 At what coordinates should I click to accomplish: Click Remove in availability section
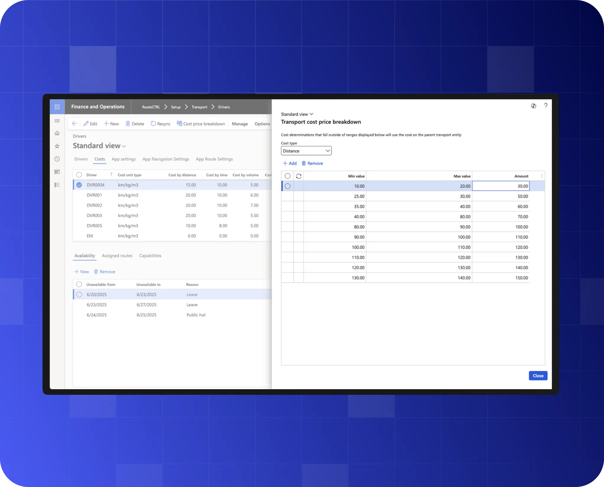105,272
